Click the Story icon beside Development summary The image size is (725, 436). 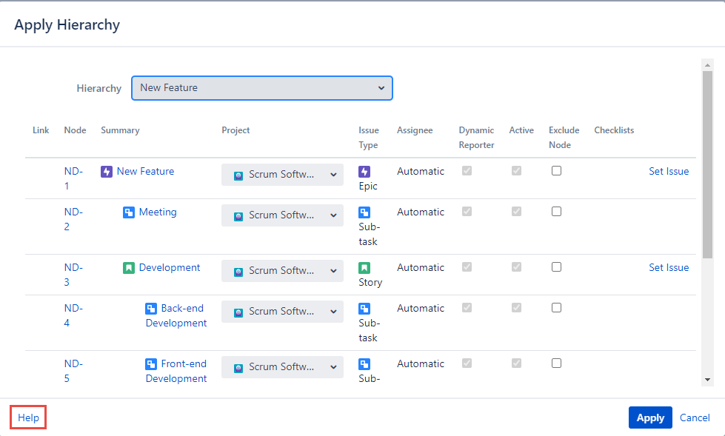[x=129, y=268]
